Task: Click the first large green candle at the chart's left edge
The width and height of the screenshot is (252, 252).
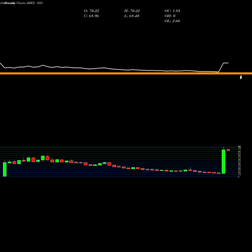Action: 5,169
